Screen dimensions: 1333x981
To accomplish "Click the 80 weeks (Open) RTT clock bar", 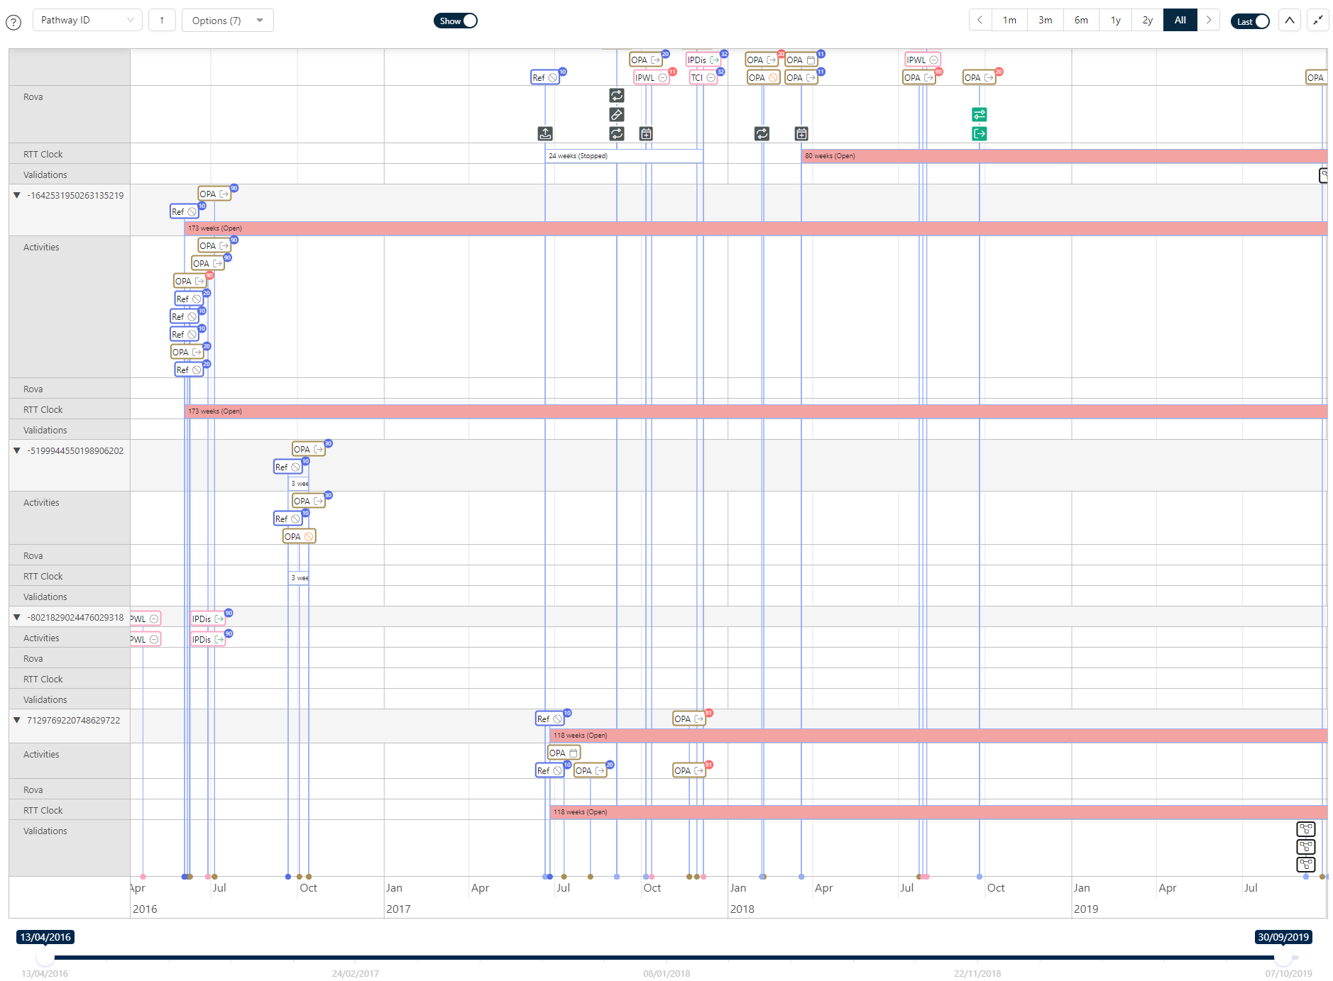I will 1063,156.
